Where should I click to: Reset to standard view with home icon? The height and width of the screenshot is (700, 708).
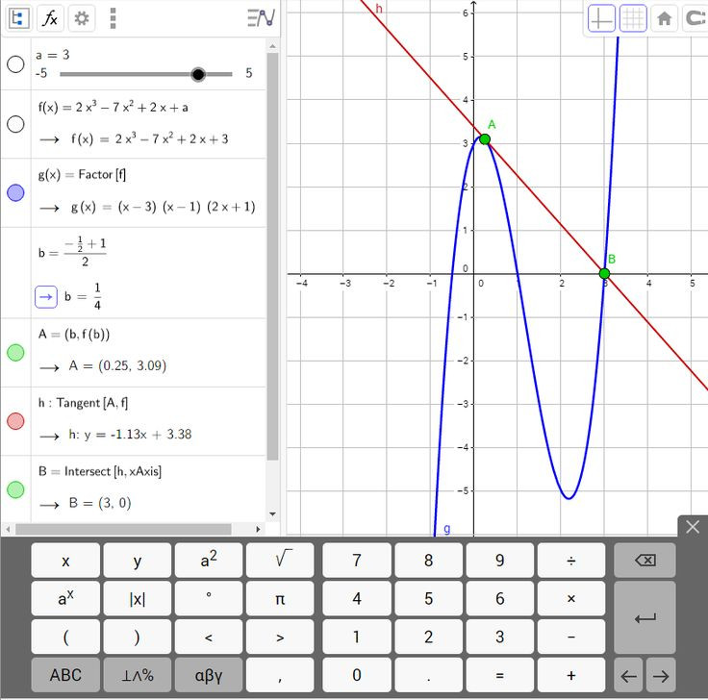664,18
